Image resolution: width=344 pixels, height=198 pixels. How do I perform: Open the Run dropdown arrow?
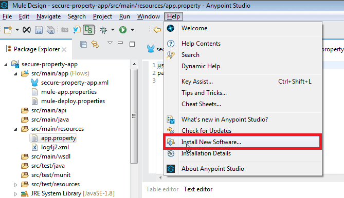point(132,30)
